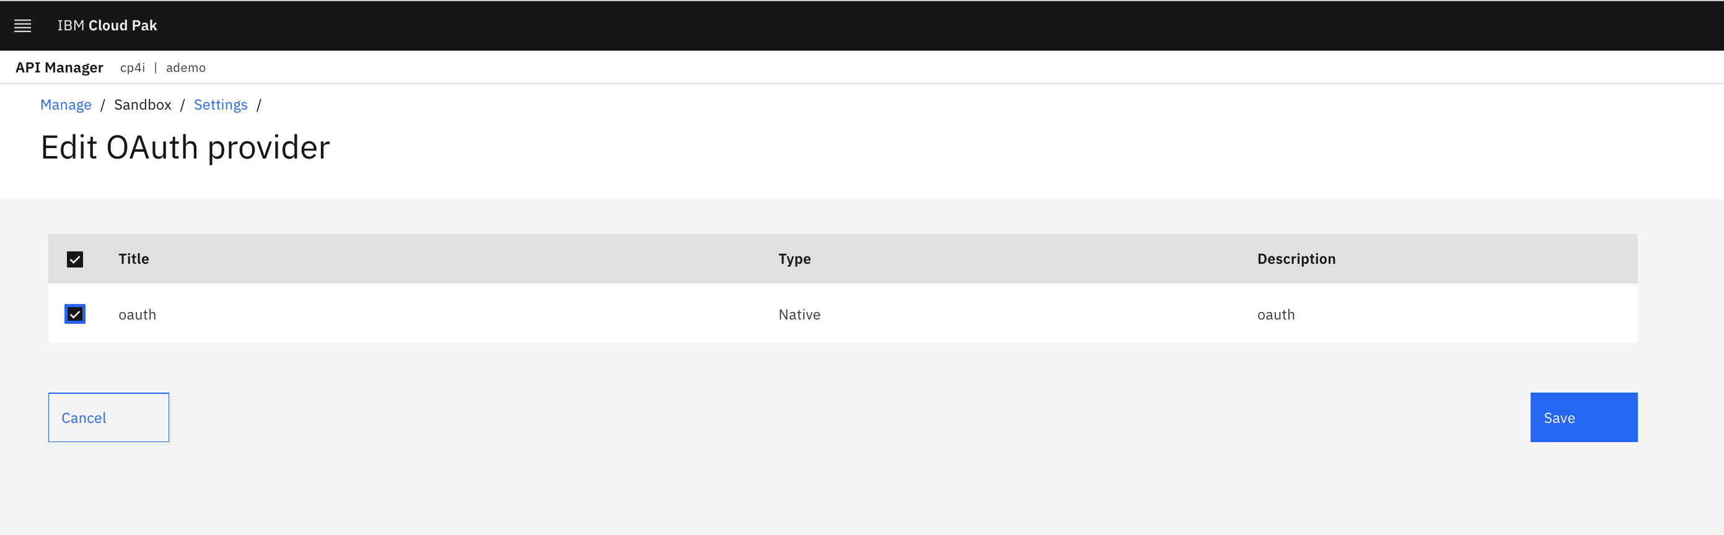Screen dimensions: 1724x535
Task: Sort the table by Type column
Action: click(x=794, y=259)
